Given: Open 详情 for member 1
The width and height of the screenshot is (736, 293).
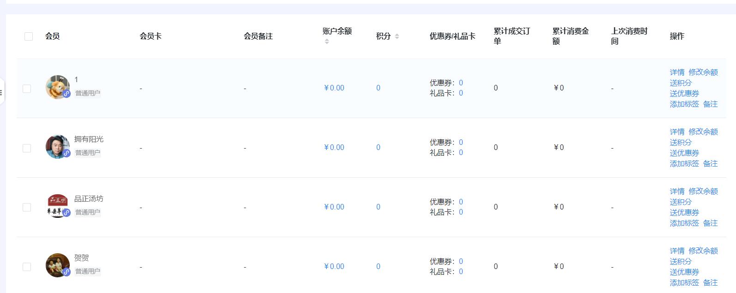Looking at the screenshot, I should 677,72.
